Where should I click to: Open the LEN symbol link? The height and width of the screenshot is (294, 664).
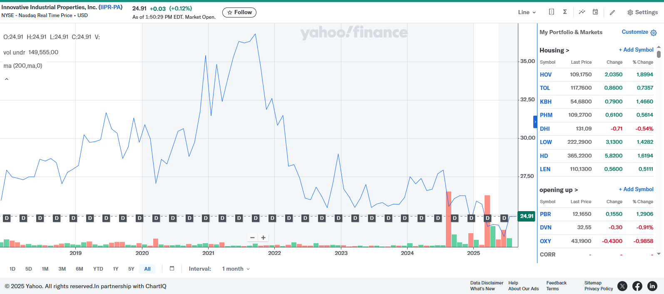point(545,169)
